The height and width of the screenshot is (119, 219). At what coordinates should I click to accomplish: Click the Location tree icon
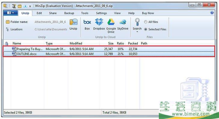[x=8, y=29]
